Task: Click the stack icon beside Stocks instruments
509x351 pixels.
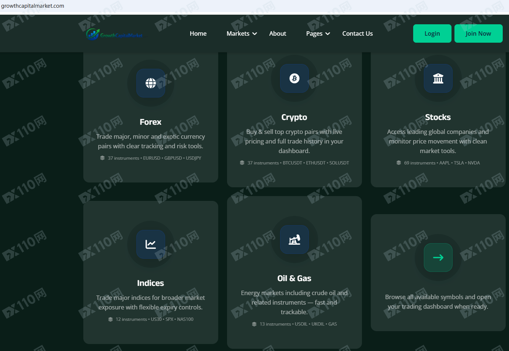Action: (398, 163)
